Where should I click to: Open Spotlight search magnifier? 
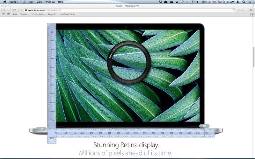click(244, 2)
